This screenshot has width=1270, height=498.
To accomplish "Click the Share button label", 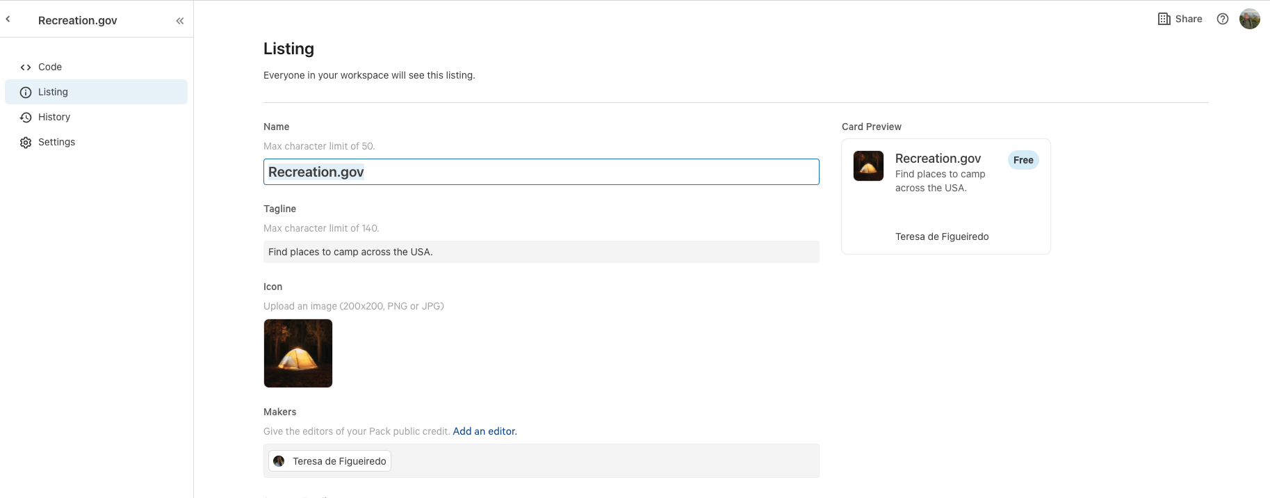I will (1189, 19).
